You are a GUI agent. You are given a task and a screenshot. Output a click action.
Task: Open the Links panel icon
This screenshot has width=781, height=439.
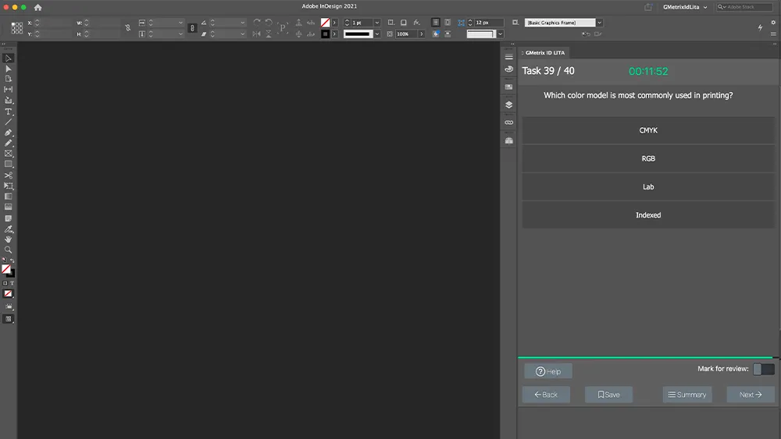[x=508, y=122]
